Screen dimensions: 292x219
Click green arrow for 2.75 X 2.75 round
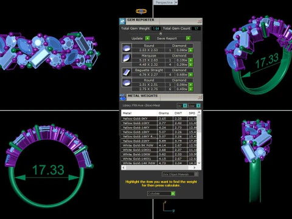pos(191,89)
